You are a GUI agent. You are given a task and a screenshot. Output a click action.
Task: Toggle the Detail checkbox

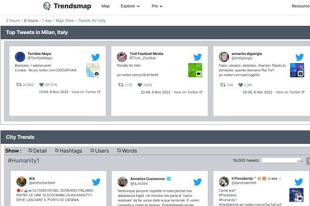(30, 151)
